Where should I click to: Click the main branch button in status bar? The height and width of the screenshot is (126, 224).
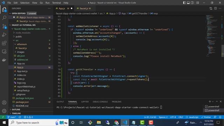tap(12, 117)
